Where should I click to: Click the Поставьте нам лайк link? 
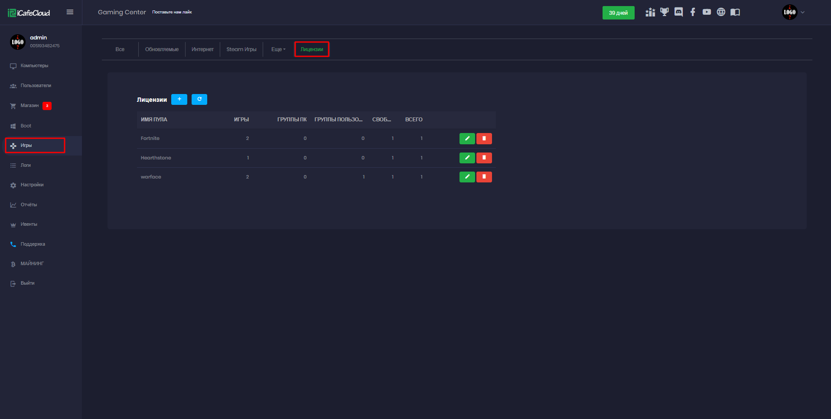click(172, 12)
